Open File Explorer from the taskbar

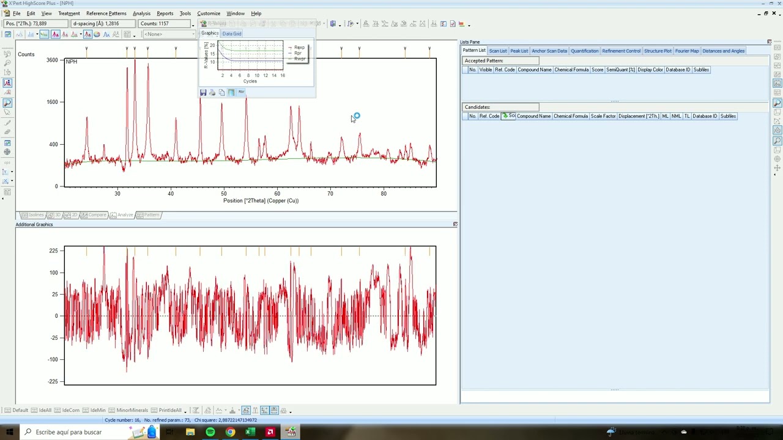pos(190,432)
